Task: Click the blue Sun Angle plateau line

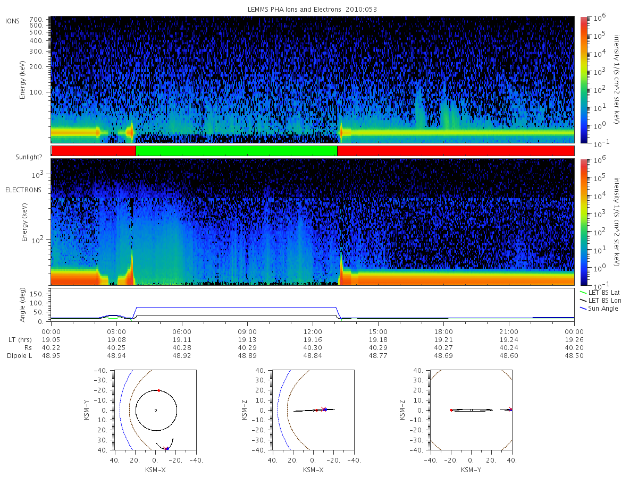Action: tap(237, 307)
